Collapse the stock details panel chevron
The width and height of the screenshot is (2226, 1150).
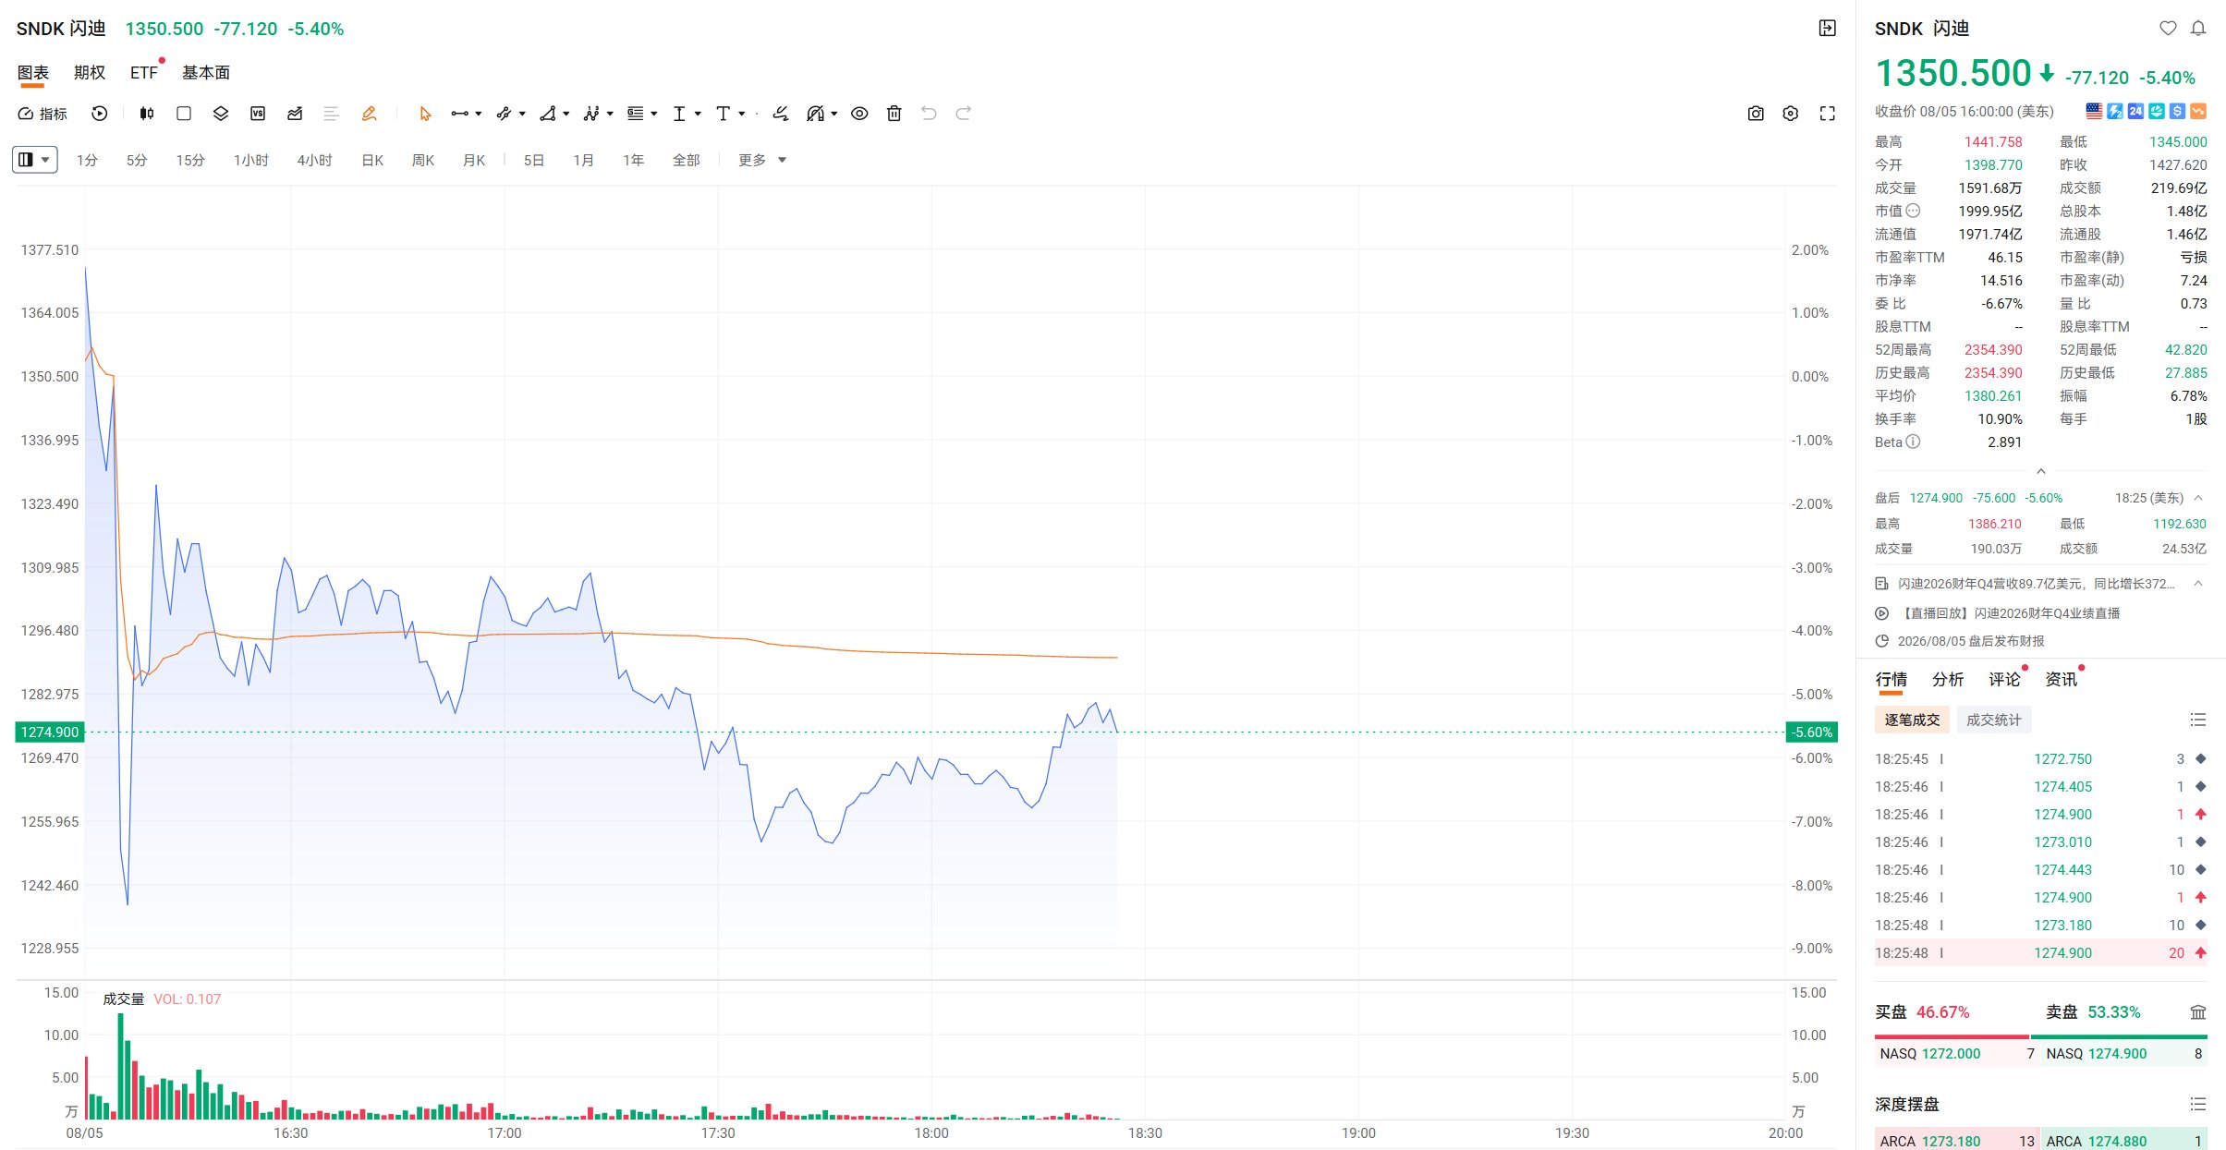click(x=2040, y=471)
